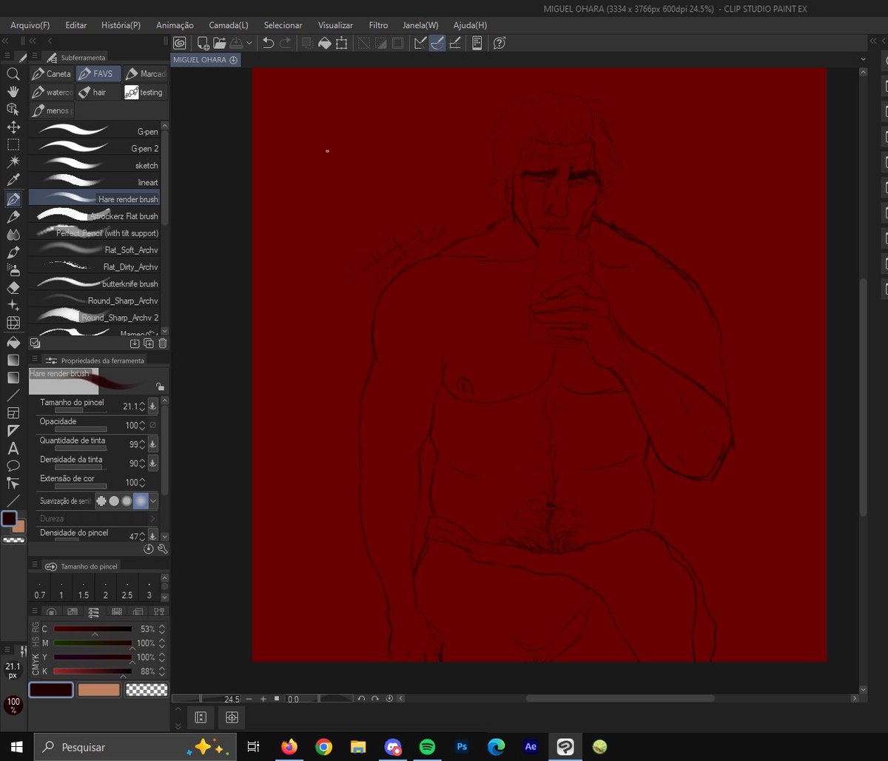
Task: Open the Arquivo menu
Action: click(x=30, y=25)
